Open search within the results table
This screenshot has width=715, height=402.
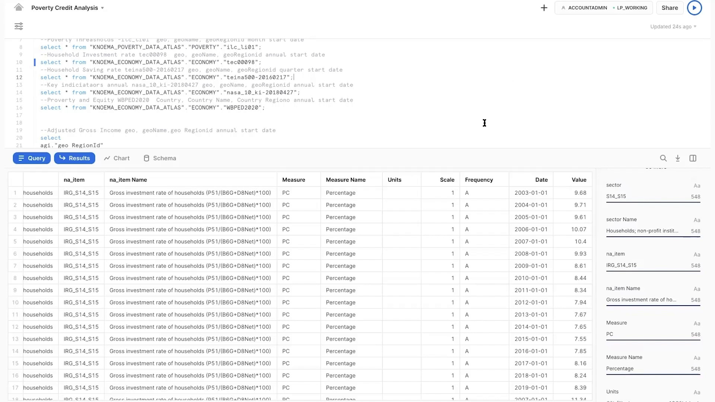tap(663, 158)
